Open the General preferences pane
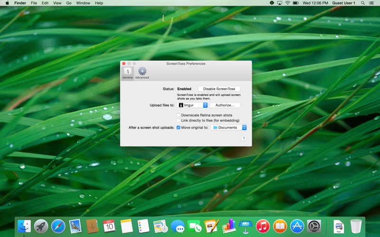The image size is (380, 237). 127,73
